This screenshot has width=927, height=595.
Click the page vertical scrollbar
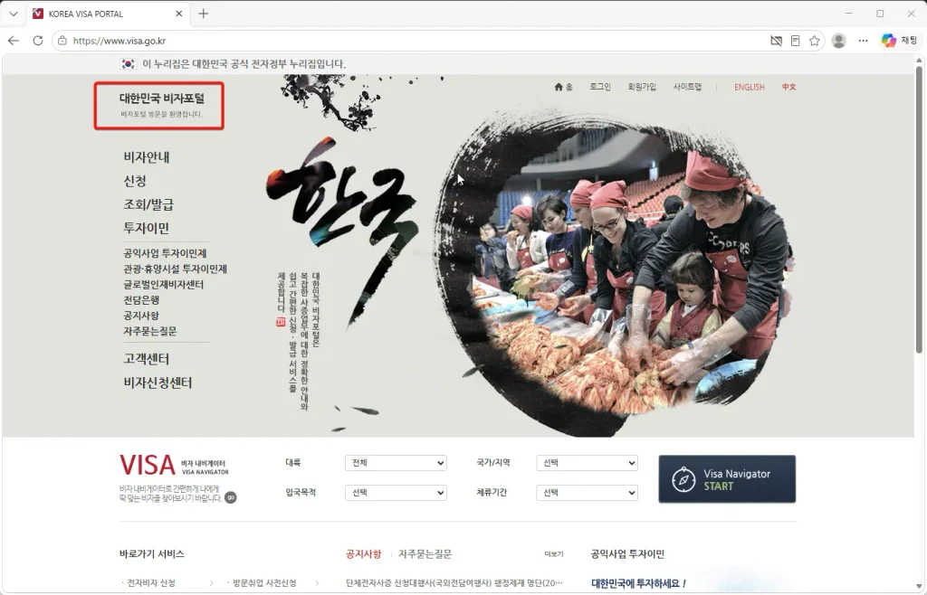919,210
